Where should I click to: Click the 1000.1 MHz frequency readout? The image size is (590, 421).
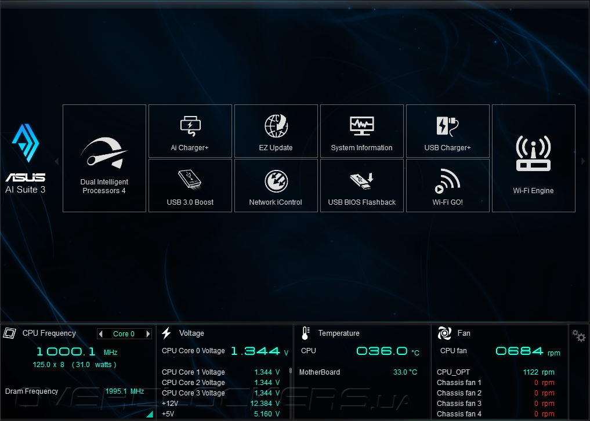click(77, 352)
